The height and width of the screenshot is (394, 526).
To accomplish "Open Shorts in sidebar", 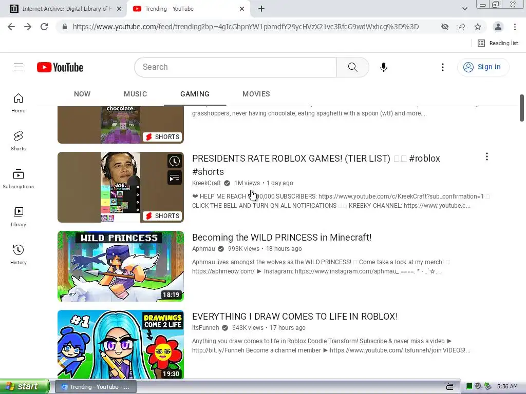I will coord(18,141).
